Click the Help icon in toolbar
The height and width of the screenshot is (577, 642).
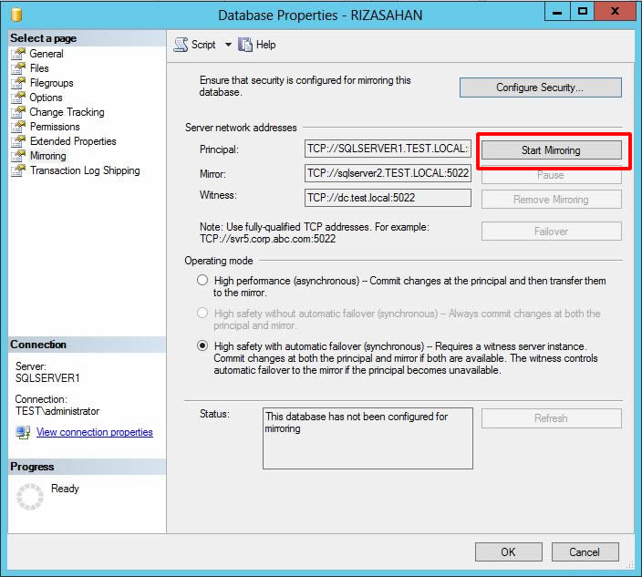pyautogui.click(x=245, y=45)
